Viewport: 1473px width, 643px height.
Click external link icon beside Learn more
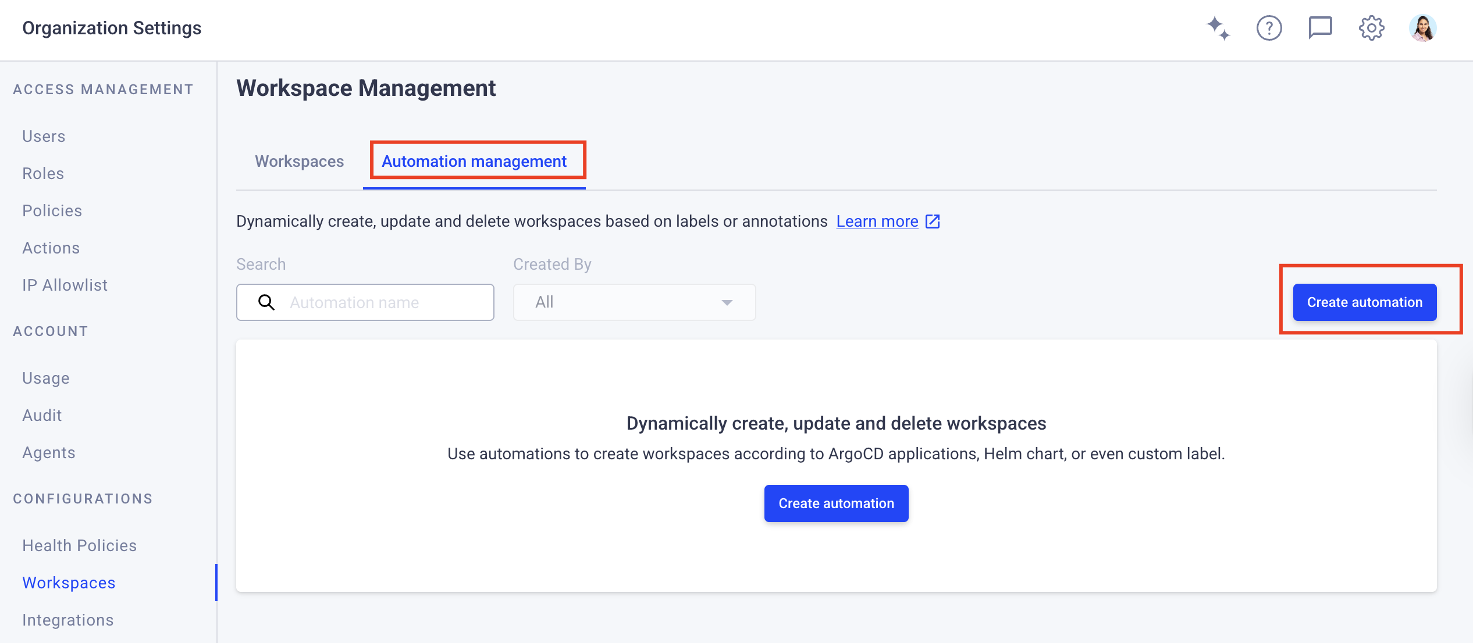(x=933, y=222)
